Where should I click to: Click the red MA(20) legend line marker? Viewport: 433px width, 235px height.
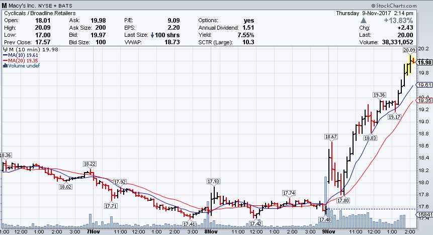click(4, 60)
